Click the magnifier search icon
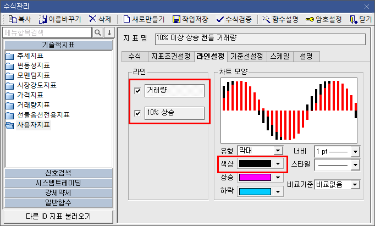 pyautogui.click(x=97, y=32)
